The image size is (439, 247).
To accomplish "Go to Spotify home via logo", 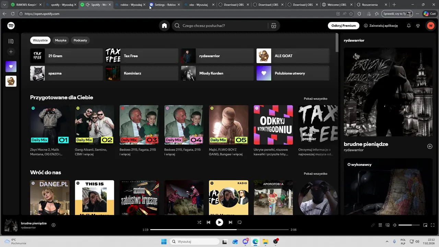I will coord(11,26).
